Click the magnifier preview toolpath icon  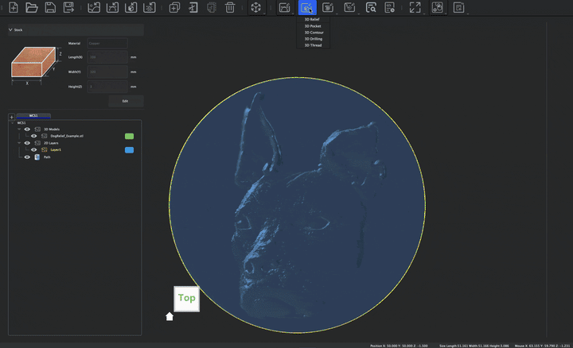click(371, 7)
